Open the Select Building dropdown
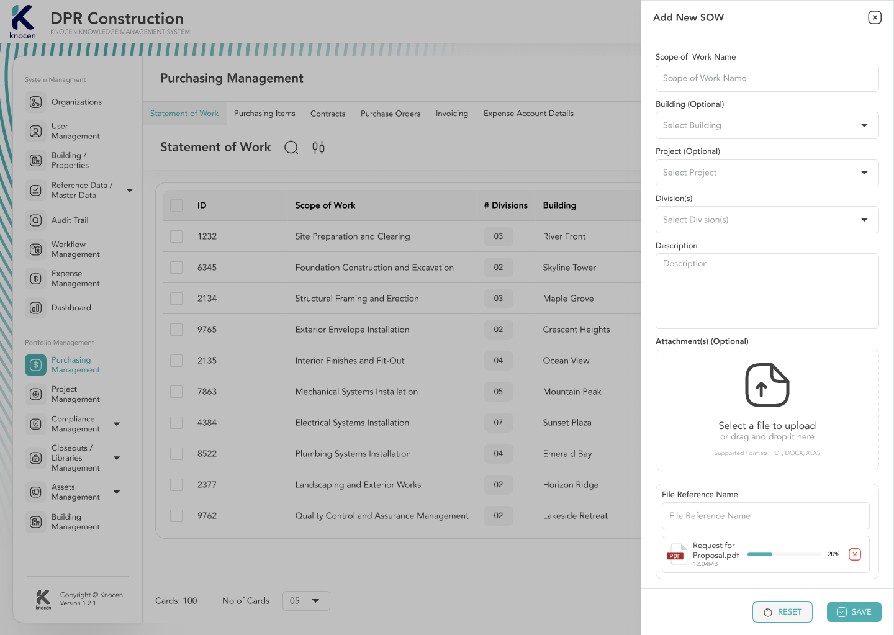This screenshot has height=635, width=894. click(x=767, y=125)
